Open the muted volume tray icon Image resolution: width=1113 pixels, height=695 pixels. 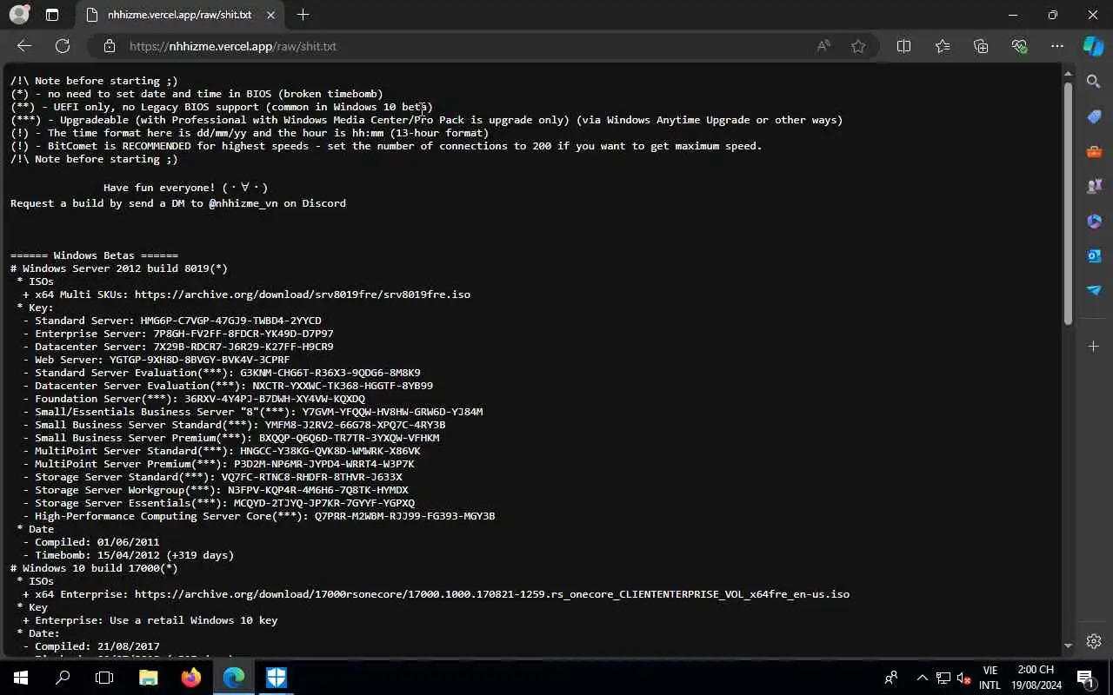964,678
